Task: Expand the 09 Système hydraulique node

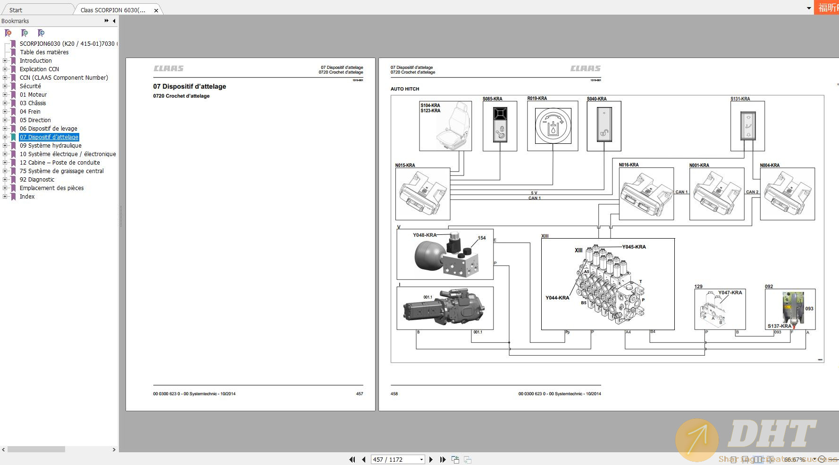Action: tap(5, 145)
